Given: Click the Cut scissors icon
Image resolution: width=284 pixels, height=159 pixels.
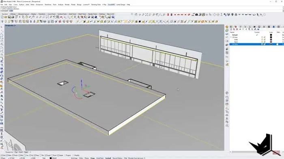Looking at the screenshot, I should tap(19, 17).
